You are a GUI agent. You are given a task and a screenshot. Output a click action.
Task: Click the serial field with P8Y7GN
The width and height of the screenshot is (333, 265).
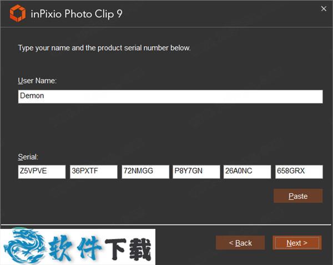[x=196, y=172]
